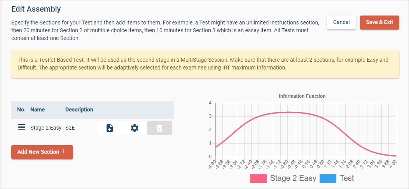Click the yellow Testlet Based Test notice
409x189 pixels.
click(x=205, y=64)
